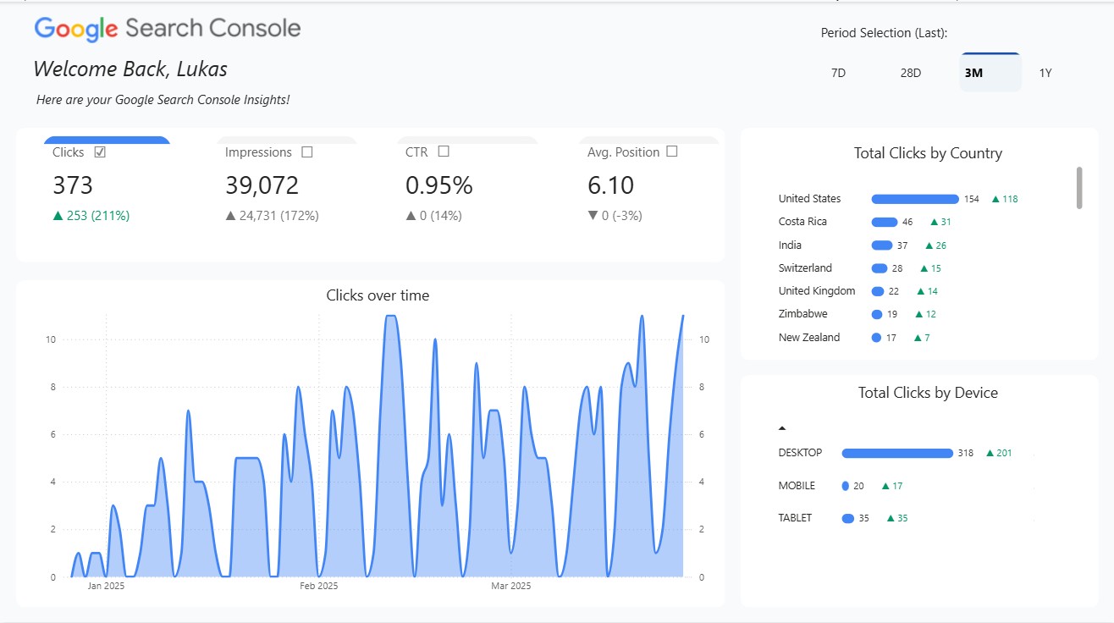
Task: Click the India row in the country list
Action: coord(789,245)
